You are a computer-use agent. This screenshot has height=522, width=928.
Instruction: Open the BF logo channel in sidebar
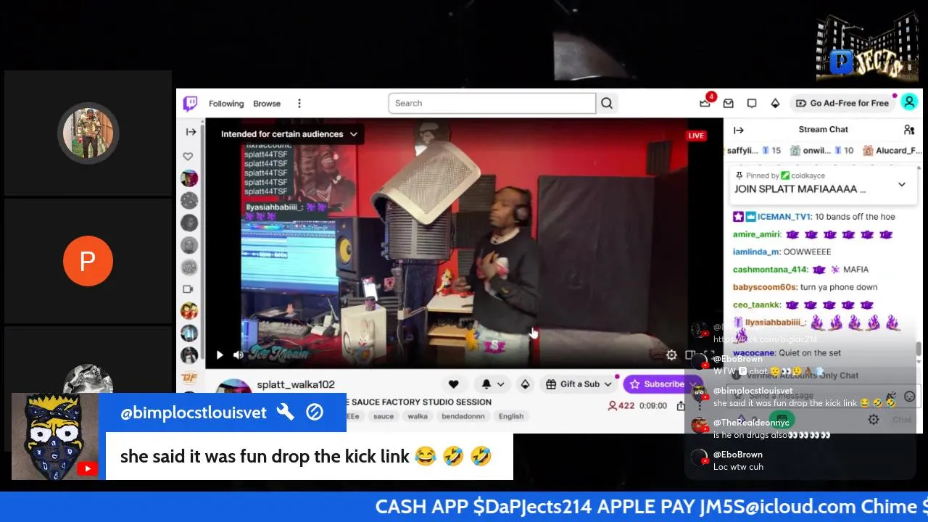click(x=189, y=377)
